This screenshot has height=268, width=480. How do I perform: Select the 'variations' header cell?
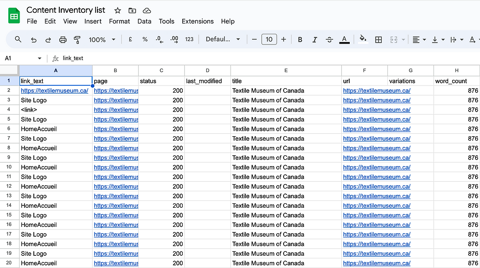click(x=410, y=81)
